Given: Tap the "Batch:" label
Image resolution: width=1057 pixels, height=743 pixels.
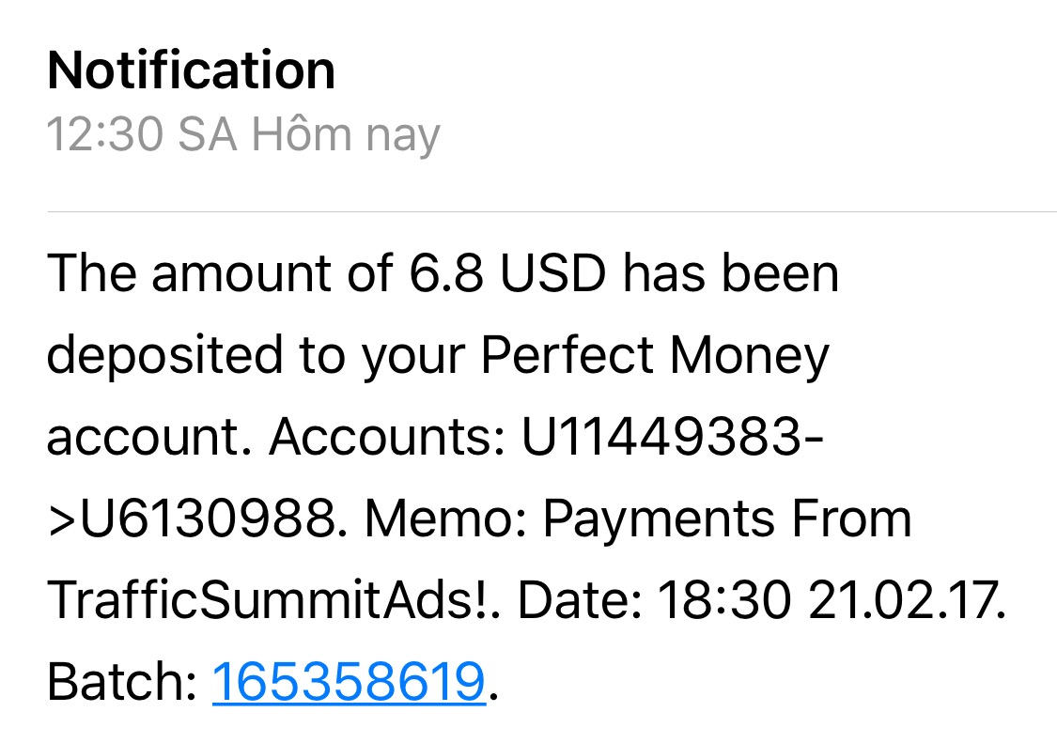Looking at the screenshot, I should tap(121, 682).
